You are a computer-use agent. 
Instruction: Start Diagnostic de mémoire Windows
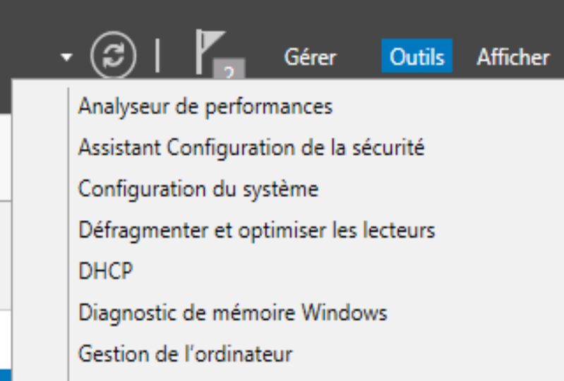pyautogui.click(x=233, y=313)
